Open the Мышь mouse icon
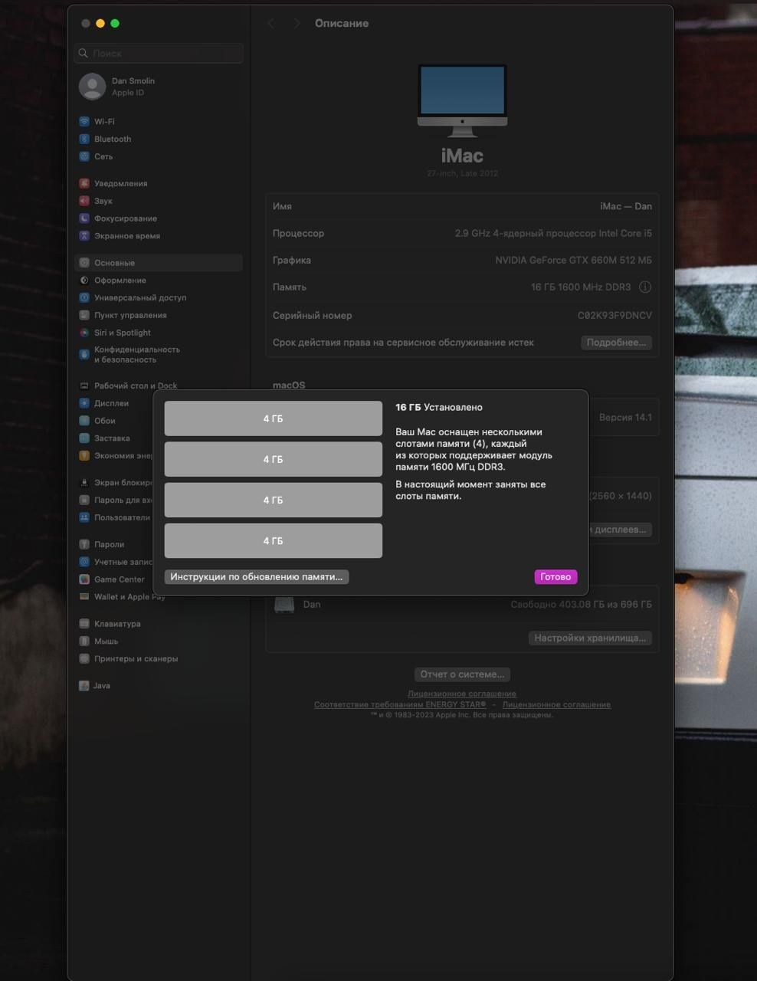Viewport: 757px width, 981px height. (x=84, y=641)
